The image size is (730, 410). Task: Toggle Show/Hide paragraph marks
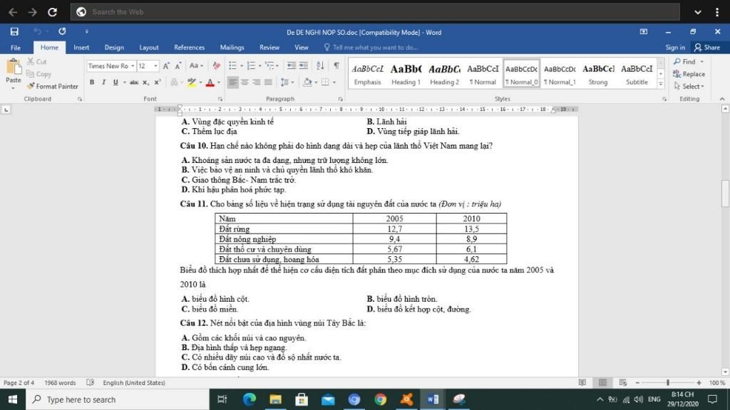(336, 66)
